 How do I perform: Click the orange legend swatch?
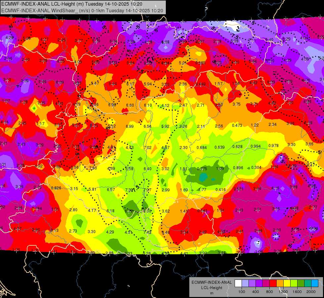[280, 283]
